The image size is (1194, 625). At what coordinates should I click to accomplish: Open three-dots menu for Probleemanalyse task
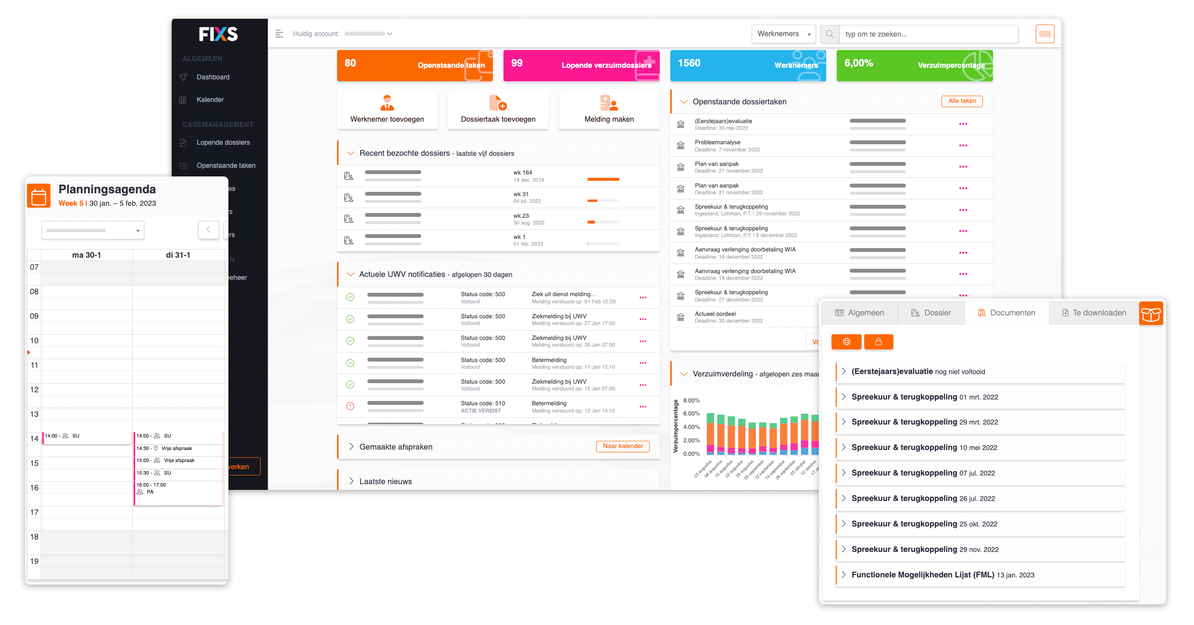[x=963, y=146]
